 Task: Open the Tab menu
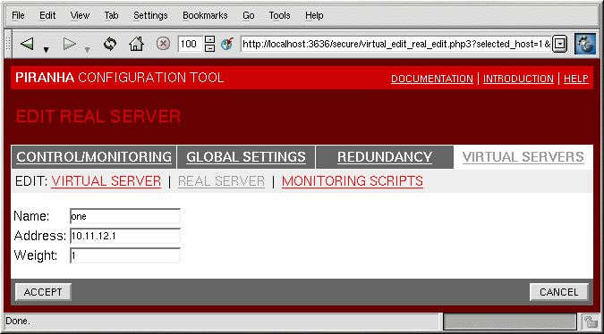coord(111,15)
